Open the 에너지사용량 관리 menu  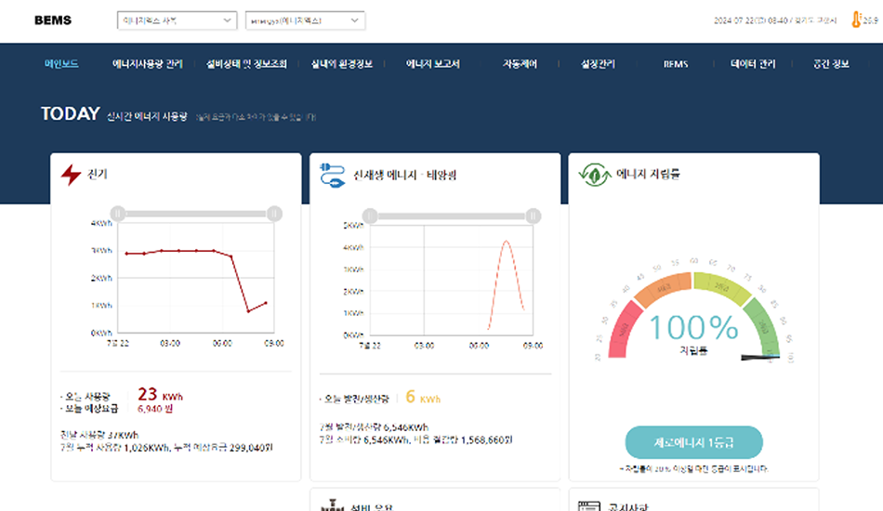pyautogui.click(x=147, y=64)
